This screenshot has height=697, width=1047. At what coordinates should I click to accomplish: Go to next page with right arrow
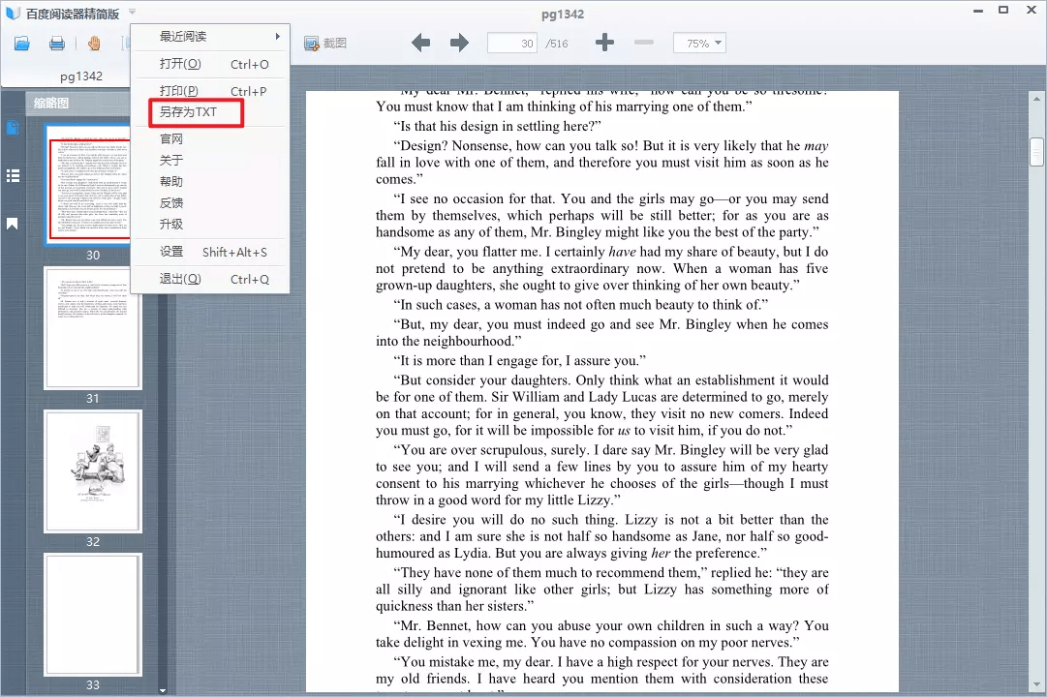coord(459,44)
